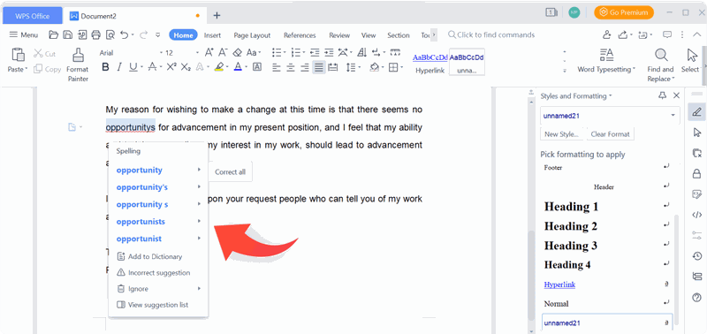The width and height of the screenshot is (707, 334).
Task: Undo the last action
Action: click(124, 34)
